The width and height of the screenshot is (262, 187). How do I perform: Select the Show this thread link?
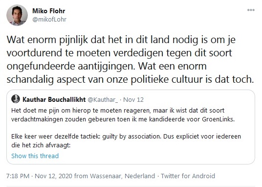click(x=35, y=156)
